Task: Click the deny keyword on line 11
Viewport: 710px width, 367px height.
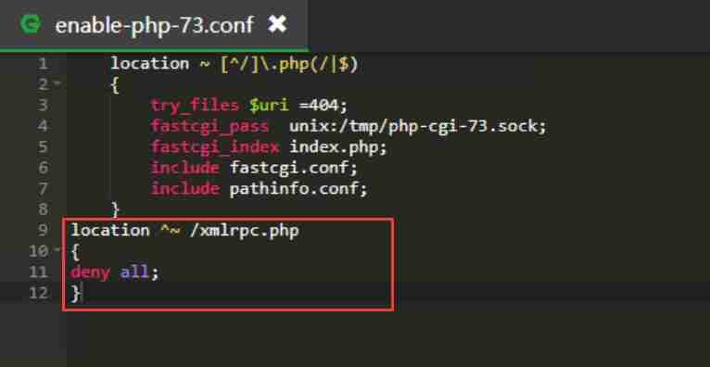Action: pyautogui.click(x=90, y=272)
